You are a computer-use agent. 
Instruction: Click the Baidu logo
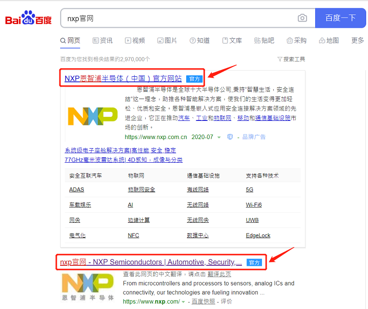[x=28, y=18]
